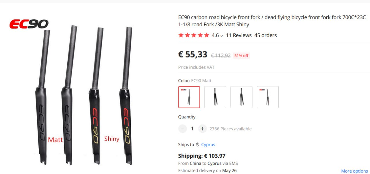370x174 pixels.
Task: Pick the third fork color option
Action: pyautogui.click(x=241, y=97)
